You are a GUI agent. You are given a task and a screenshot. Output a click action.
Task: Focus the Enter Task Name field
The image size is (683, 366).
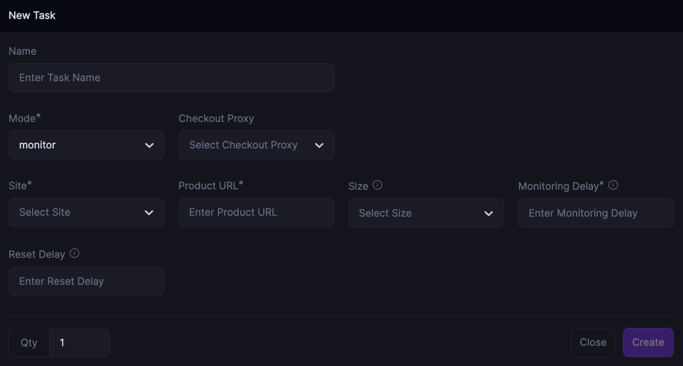(171, 78)
